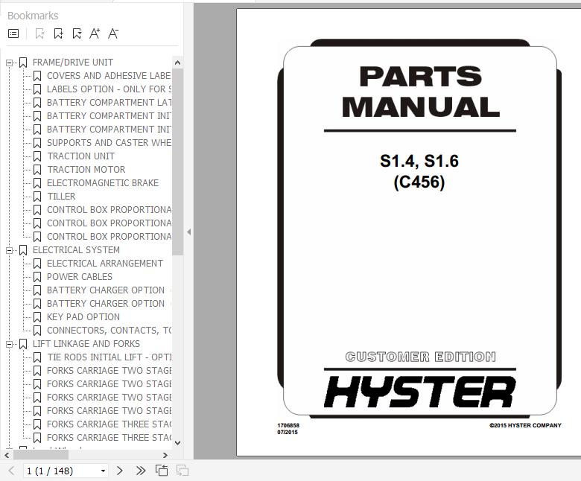This screenshot has width=581, height=481.
Task: Click bookmark icon beside COVERS AND ADHESIVE
Action: (x=37, y=76)
